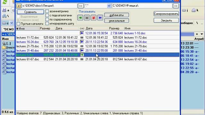This screenshot has height=115, width=205.
Task: Click right-side size 2 736 640
Action: pos(117,33)
